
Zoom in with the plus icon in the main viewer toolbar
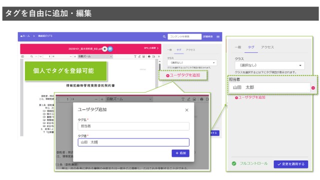click(75, 56)
